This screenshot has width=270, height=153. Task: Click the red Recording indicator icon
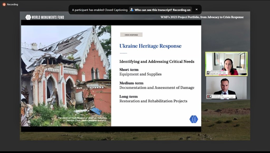[x=4, y=4]
